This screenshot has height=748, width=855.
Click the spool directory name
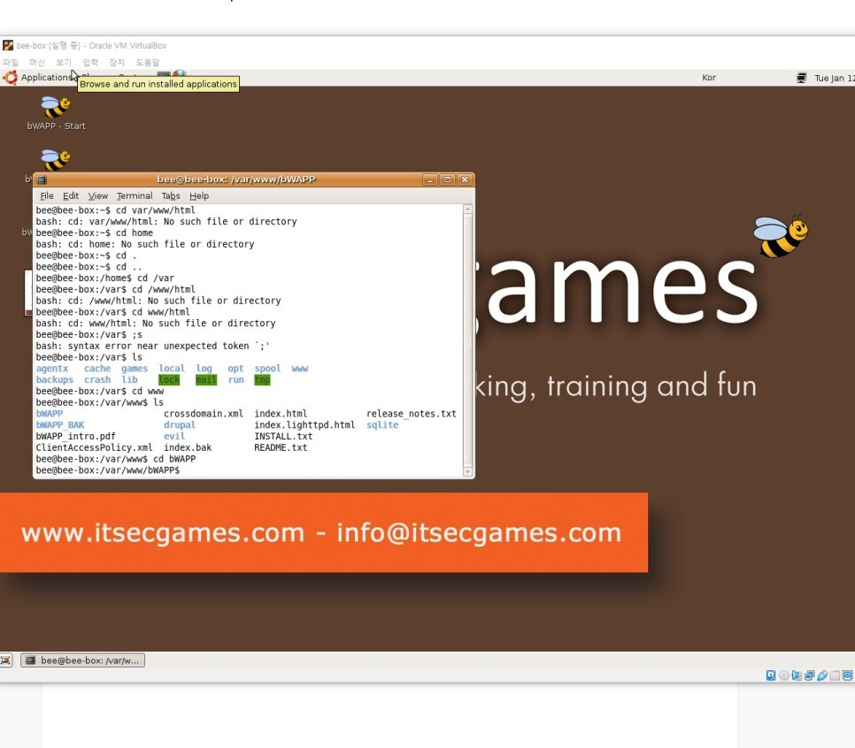(x=267, y=369)
